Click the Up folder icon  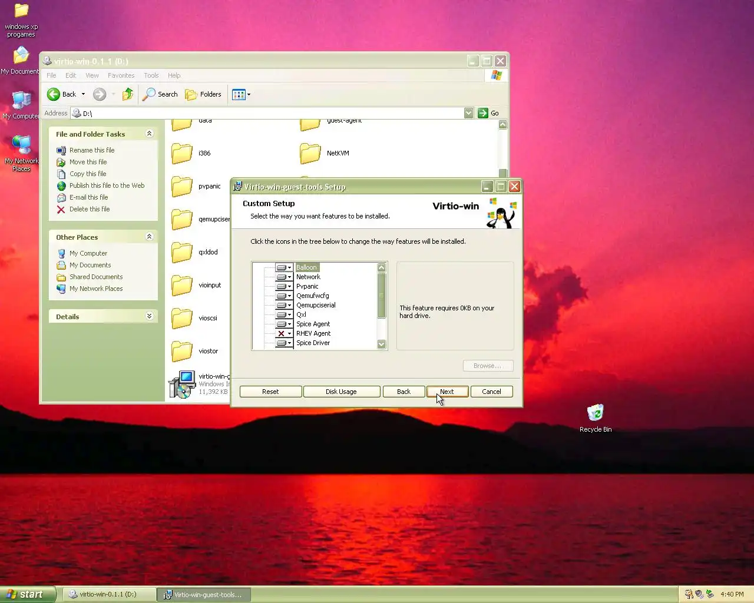pos(128,94)
